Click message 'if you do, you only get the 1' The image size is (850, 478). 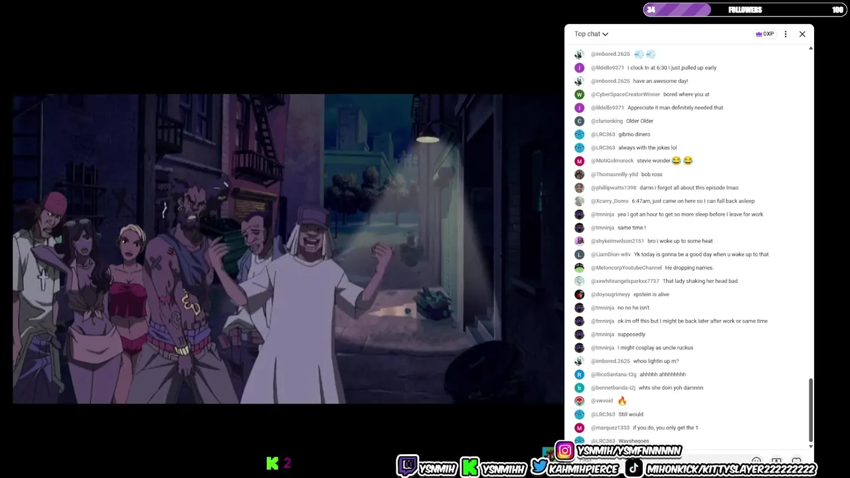click(665, 428)
